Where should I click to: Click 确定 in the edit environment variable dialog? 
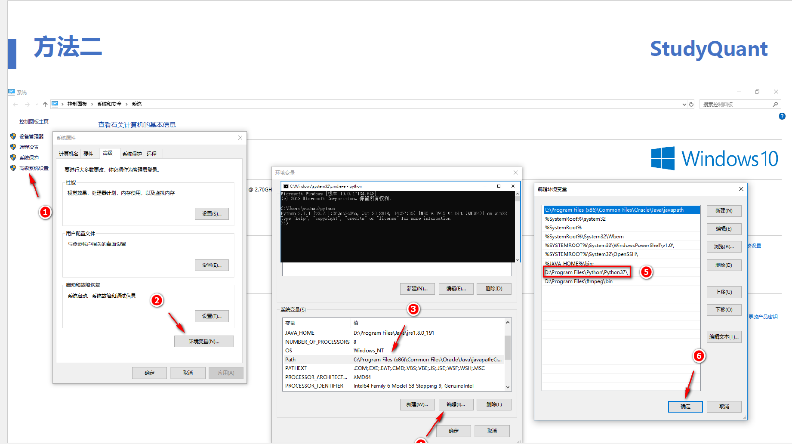point(685,407)
